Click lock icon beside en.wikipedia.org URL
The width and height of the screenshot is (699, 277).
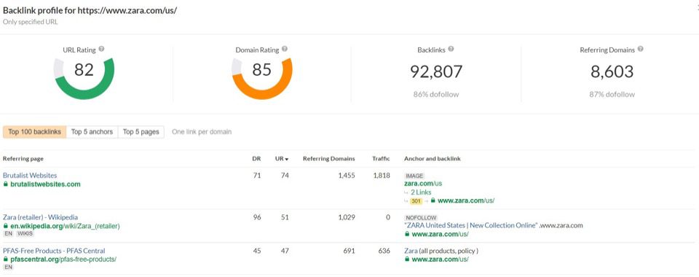5,226
